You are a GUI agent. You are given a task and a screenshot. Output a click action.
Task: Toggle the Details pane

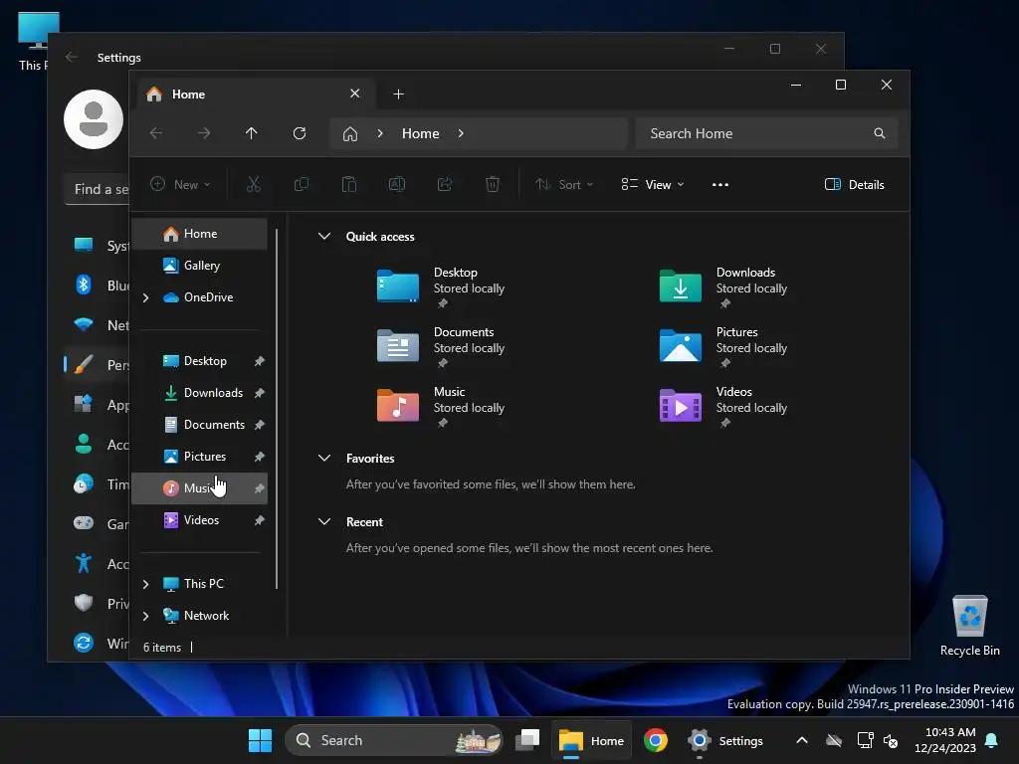[x=854, y=184]
